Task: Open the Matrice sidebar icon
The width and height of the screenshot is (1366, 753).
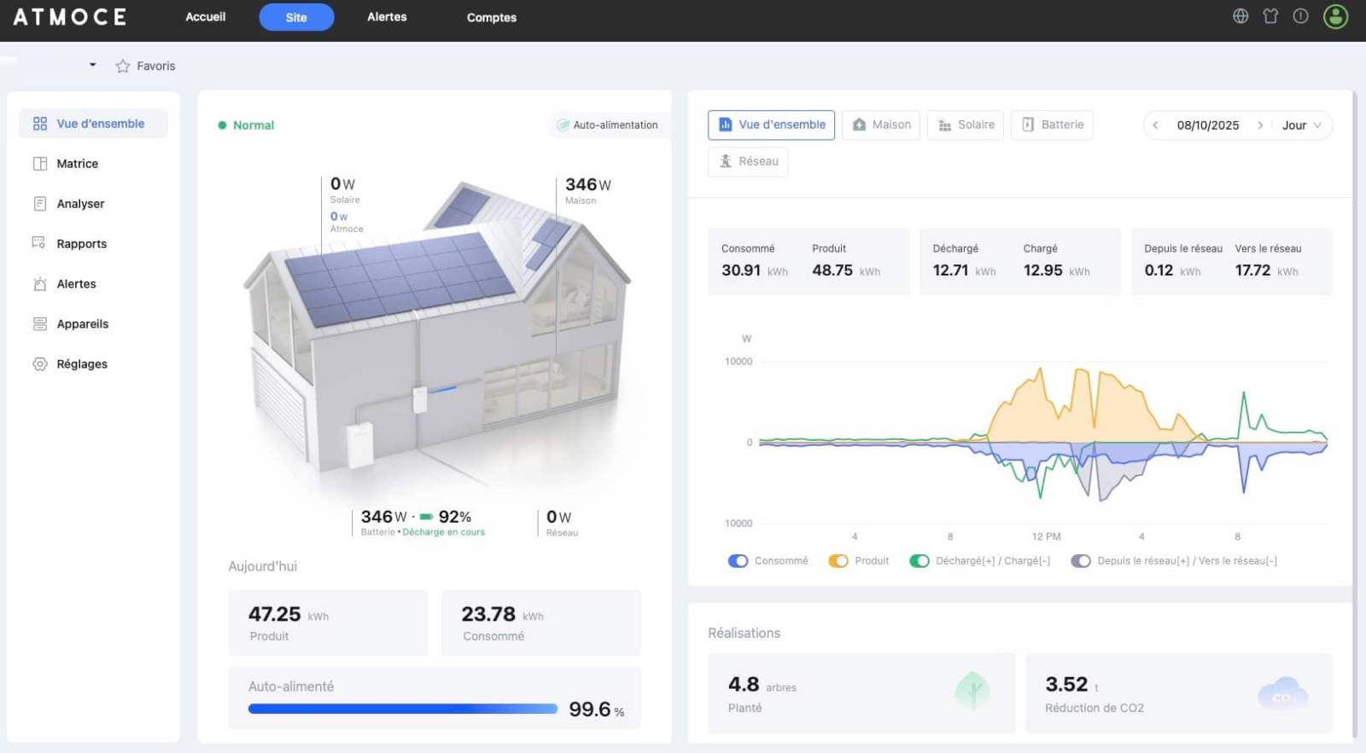Action: click(x=40, y=164)
